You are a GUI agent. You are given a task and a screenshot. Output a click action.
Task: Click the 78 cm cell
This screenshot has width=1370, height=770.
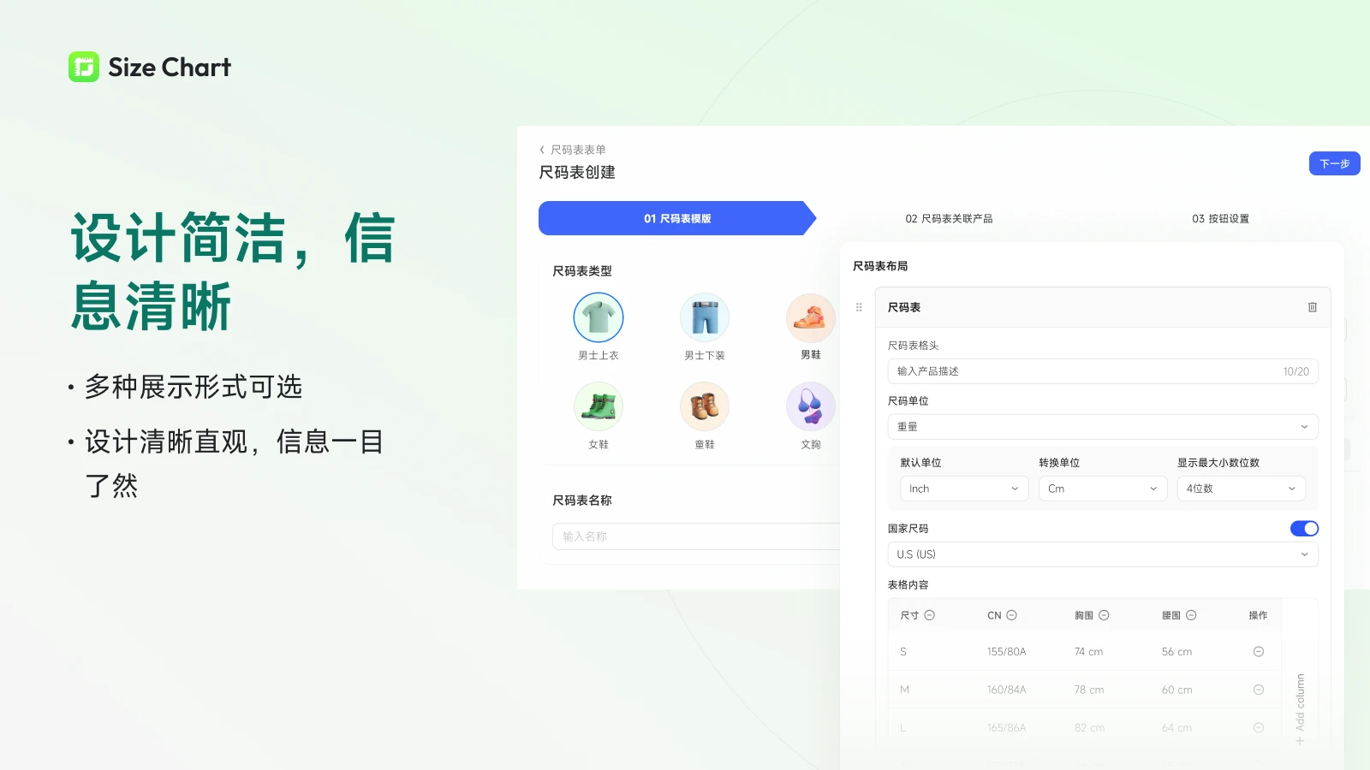[x=1089, y=690]
